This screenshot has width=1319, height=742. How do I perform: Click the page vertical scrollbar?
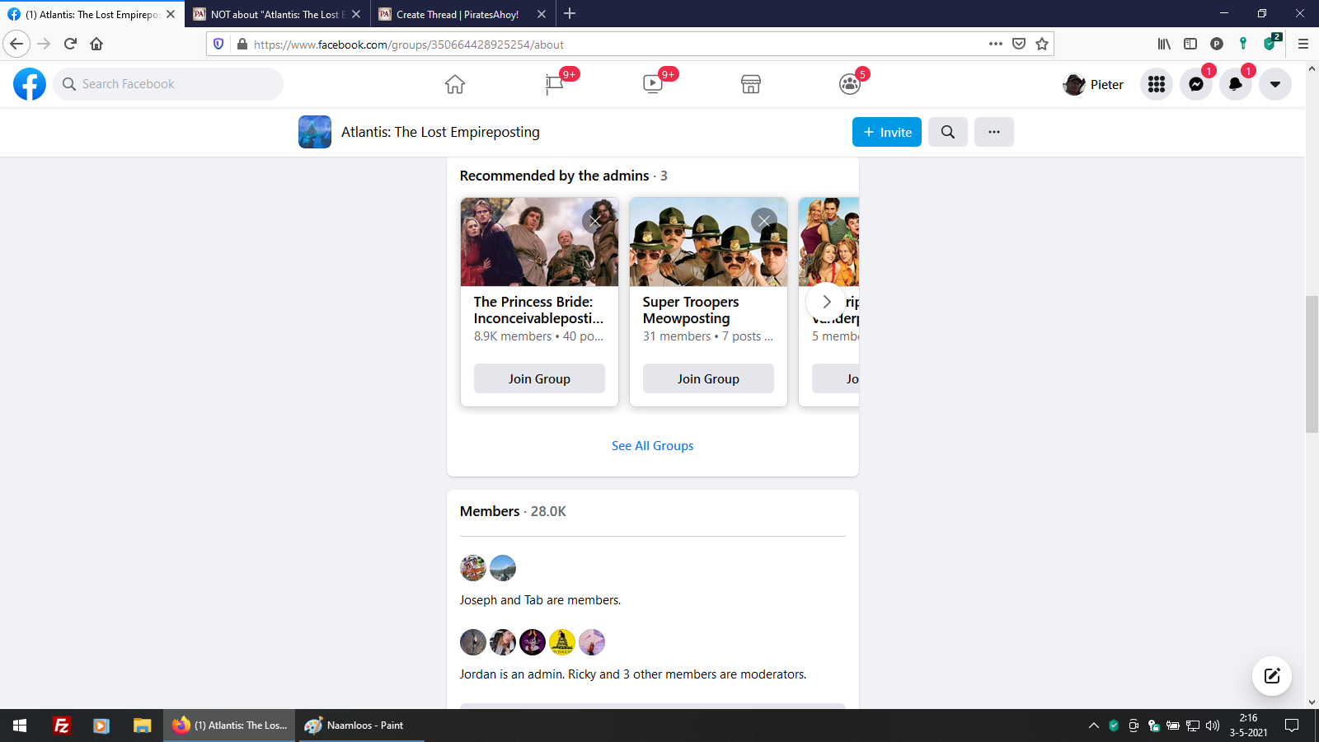(1312, 363)
